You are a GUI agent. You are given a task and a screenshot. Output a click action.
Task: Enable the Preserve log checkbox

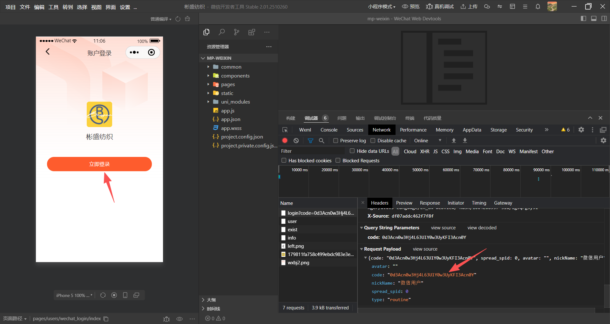[335, 140]
